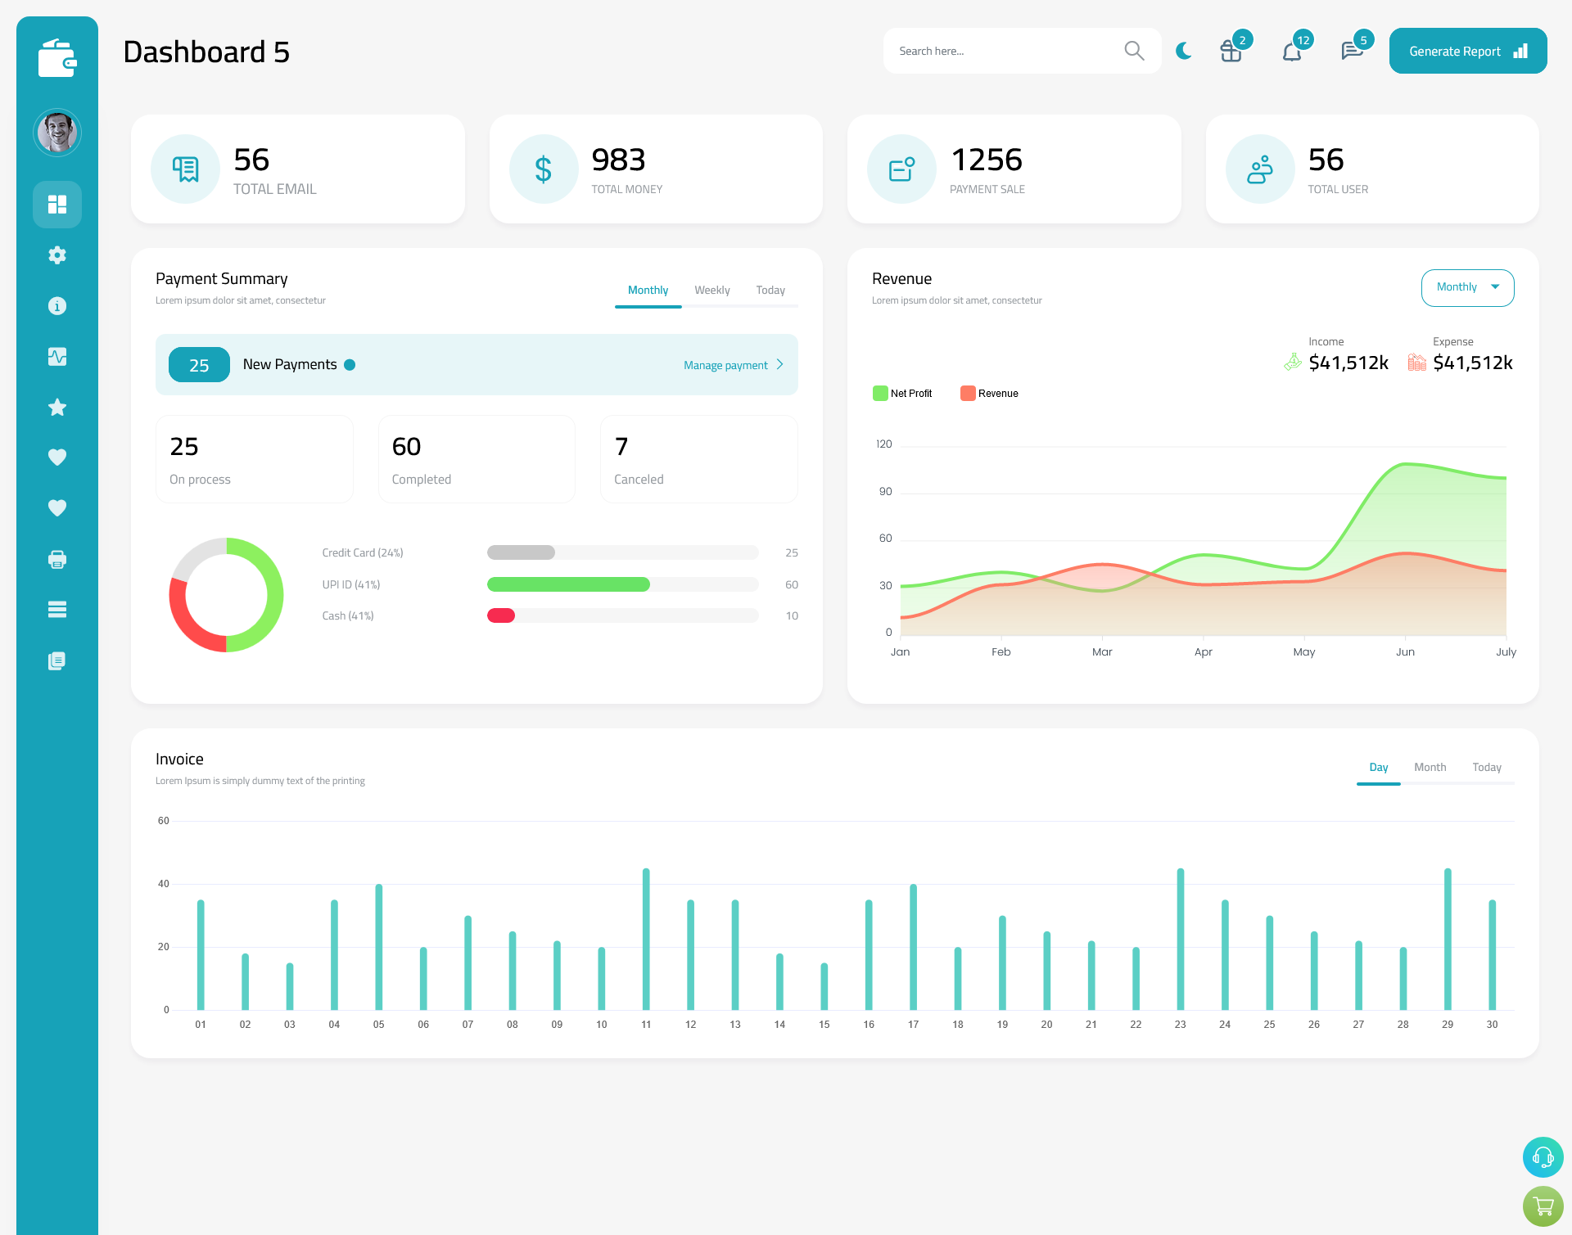1572x1235 pixels.
Task: Click the notifications bell icon
Action: (1293, 51)
